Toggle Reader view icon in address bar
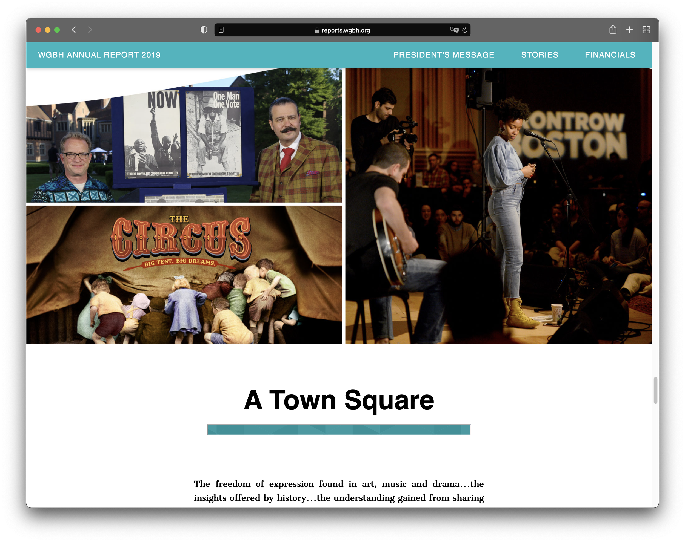 (x=221, y=30)
